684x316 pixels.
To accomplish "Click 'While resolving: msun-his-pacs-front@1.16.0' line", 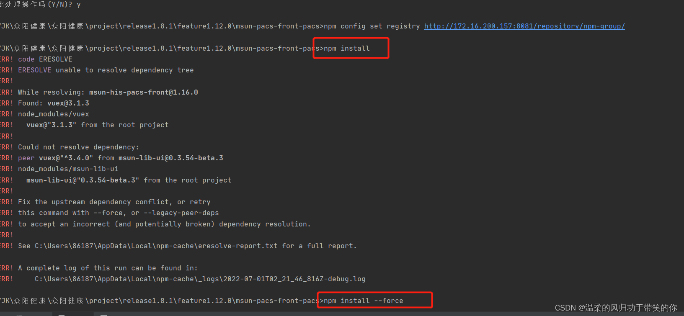I will pyautogui.click(x=108, y=92).
